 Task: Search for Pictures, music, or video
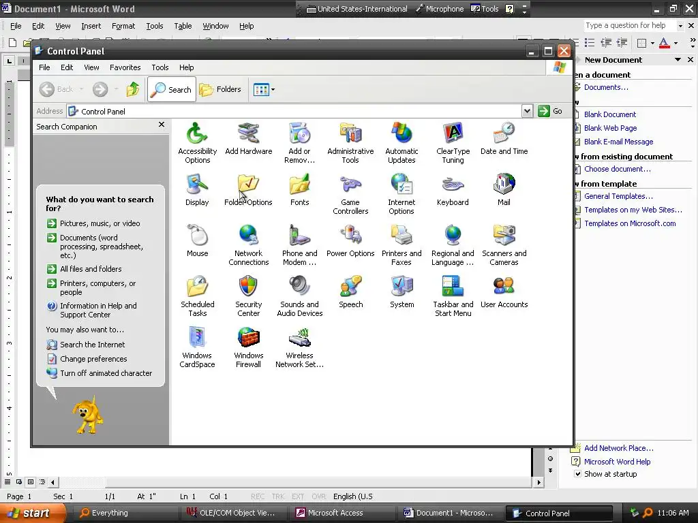93,223
